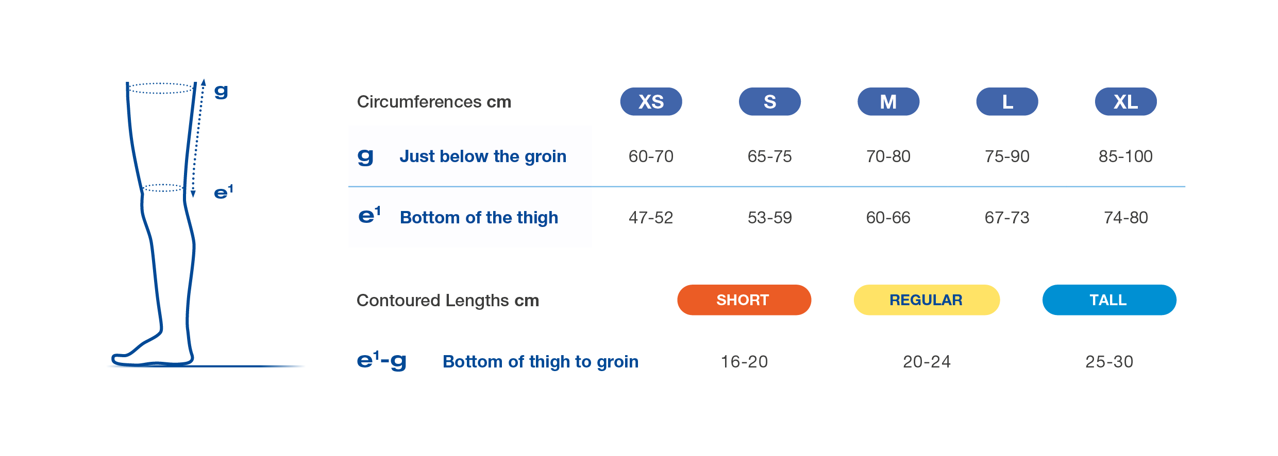The width and height of the screenshot is (1278, 456).
Task: Click the 'Bottom of the thigh' label
Action: pyautogui.click(x=479, y=217)
